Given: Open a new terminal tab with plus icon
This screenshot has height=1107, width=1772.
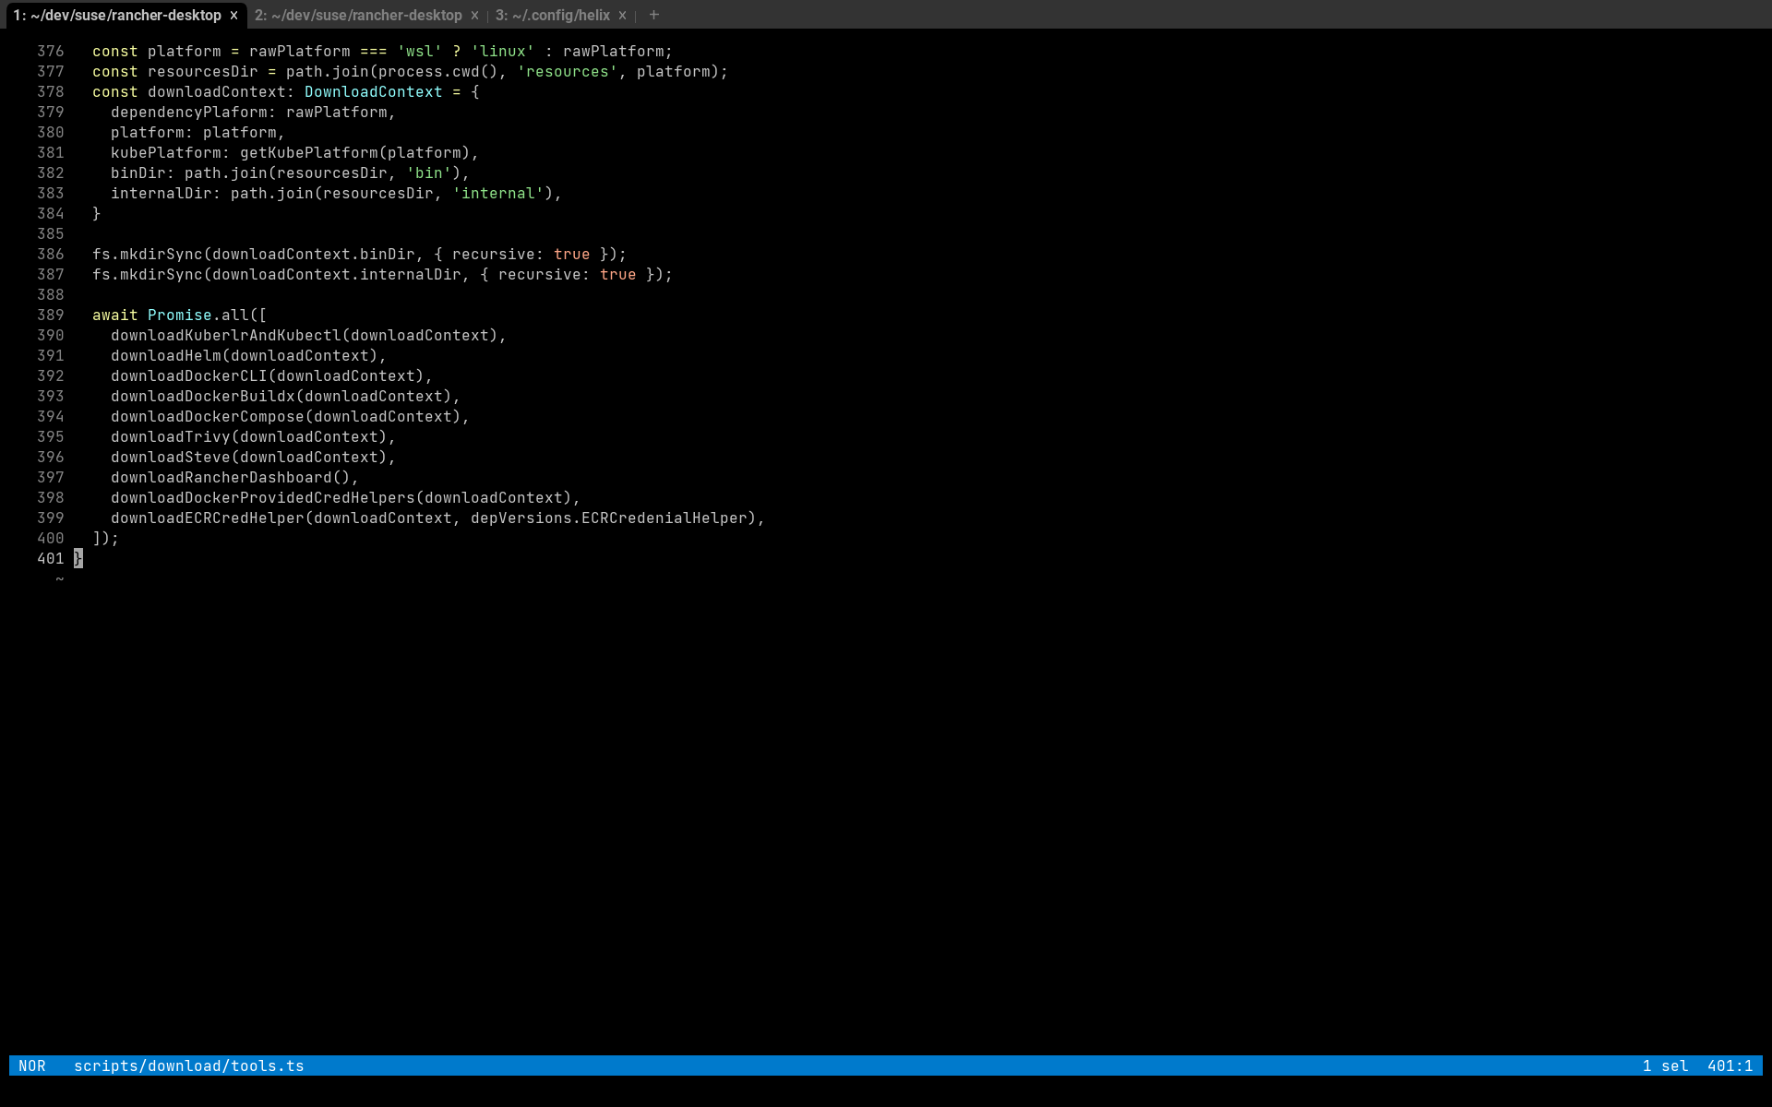Looking at the screenshot, I should 653,15.
